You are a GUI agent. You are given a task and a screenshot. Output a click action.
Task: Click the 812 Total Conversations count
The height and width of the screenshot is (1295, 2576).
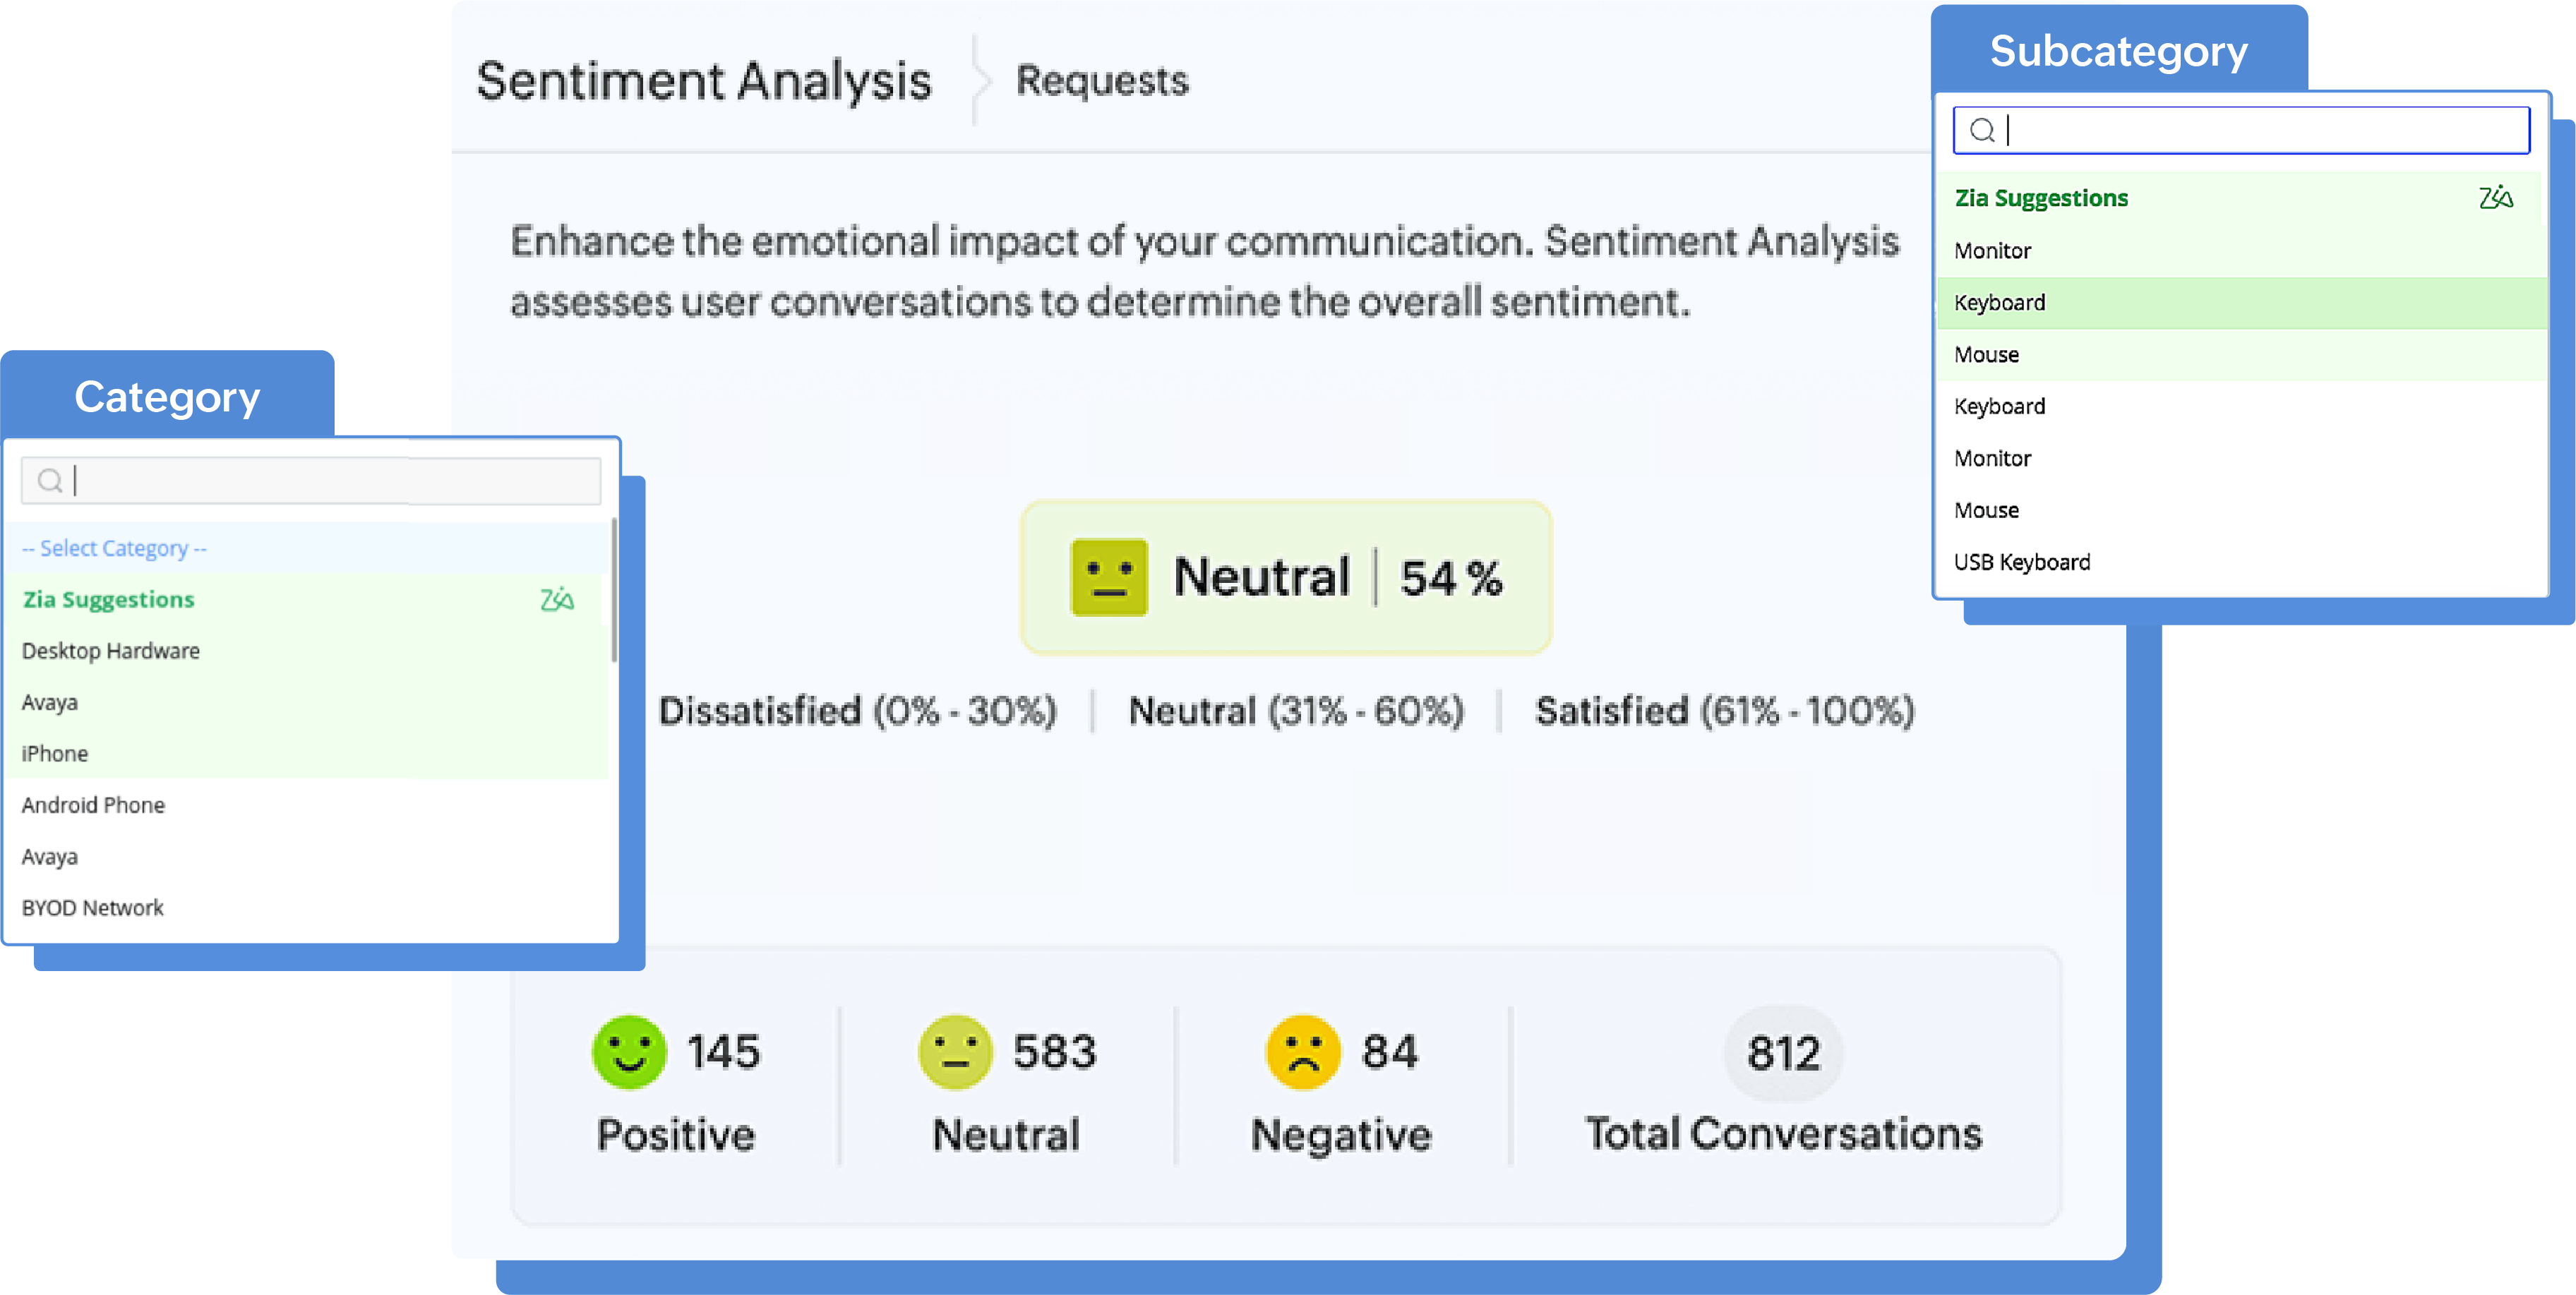click(1783, 1053)
